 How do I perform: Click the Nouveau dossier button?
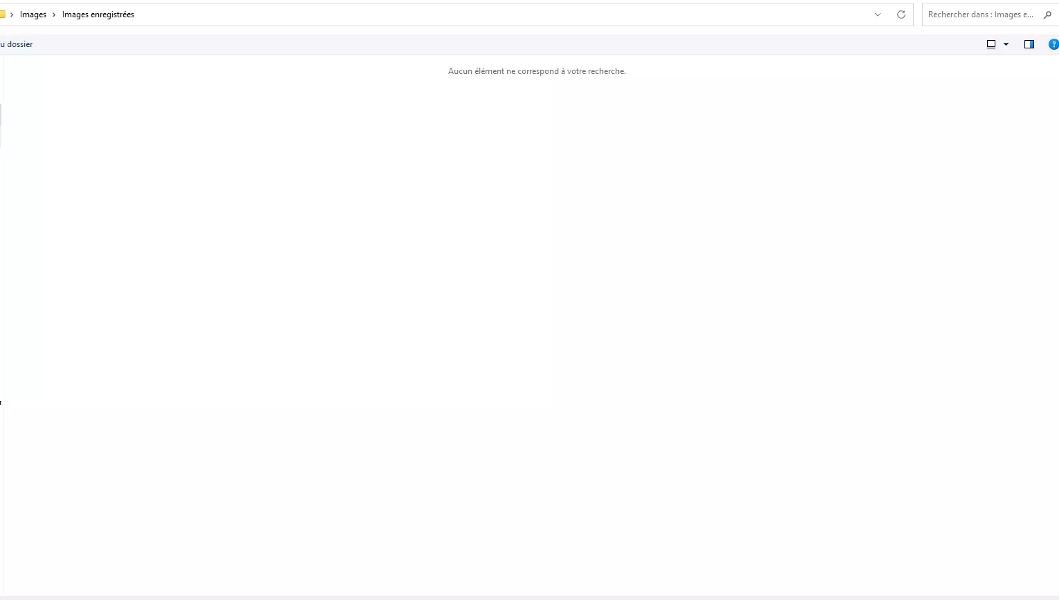click(17, 44)
